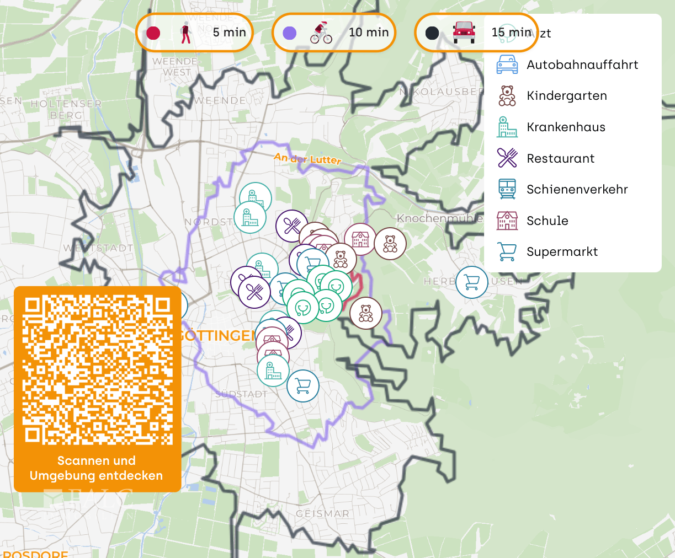Viewport: 675px width, 558px height.
Task: Select the 15 min car distance pill
Action: point(476,33)
